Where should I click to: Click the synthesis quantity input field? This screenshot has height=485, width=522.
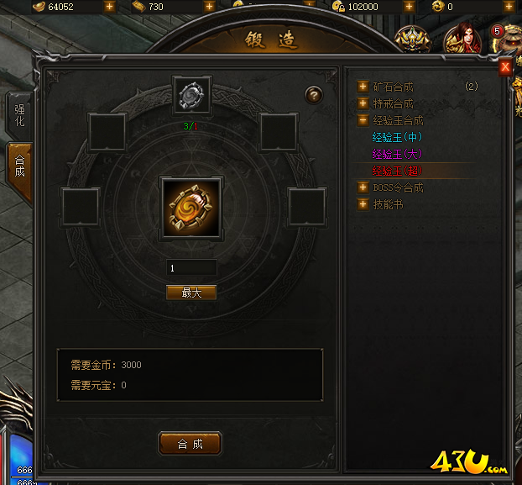point(191,268)
